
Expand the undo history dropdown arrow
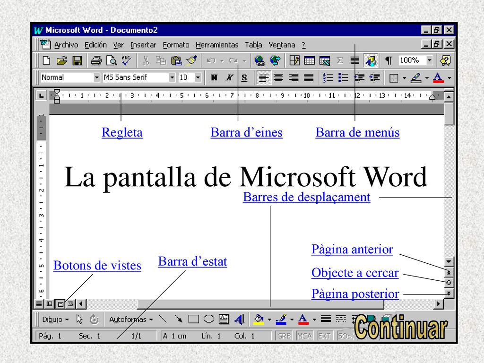[x=222, y=61]
